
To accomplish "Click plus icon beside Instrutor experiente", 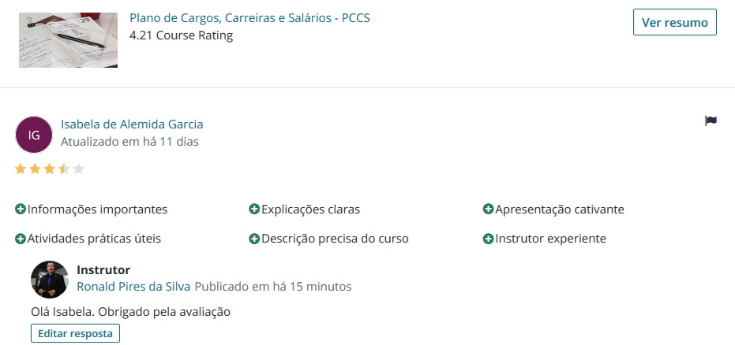I will tap(488, 239).
